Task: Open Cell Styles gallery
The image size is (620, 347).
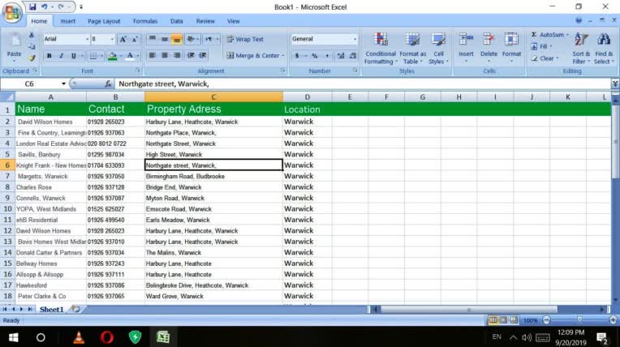Action: tap(438, 49)
